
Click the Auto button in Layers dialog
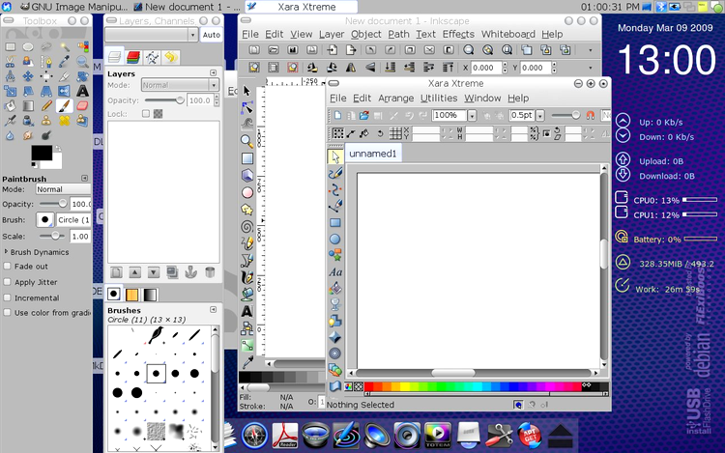click(x=212, y=35)
